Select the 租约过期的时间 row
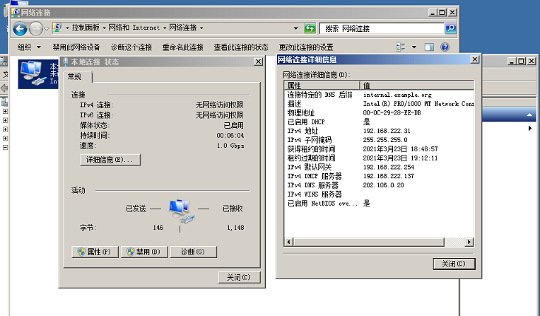This screenshot has height=316, width=540. click(379, 158)
